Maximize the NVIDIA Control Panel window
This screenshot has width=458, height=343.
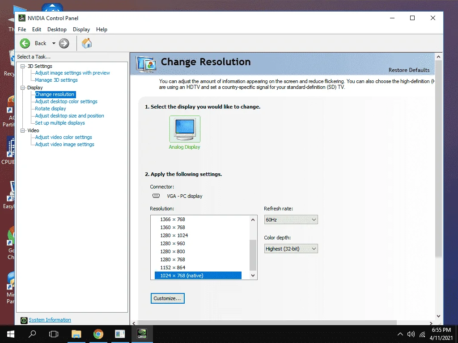point(412,18)
